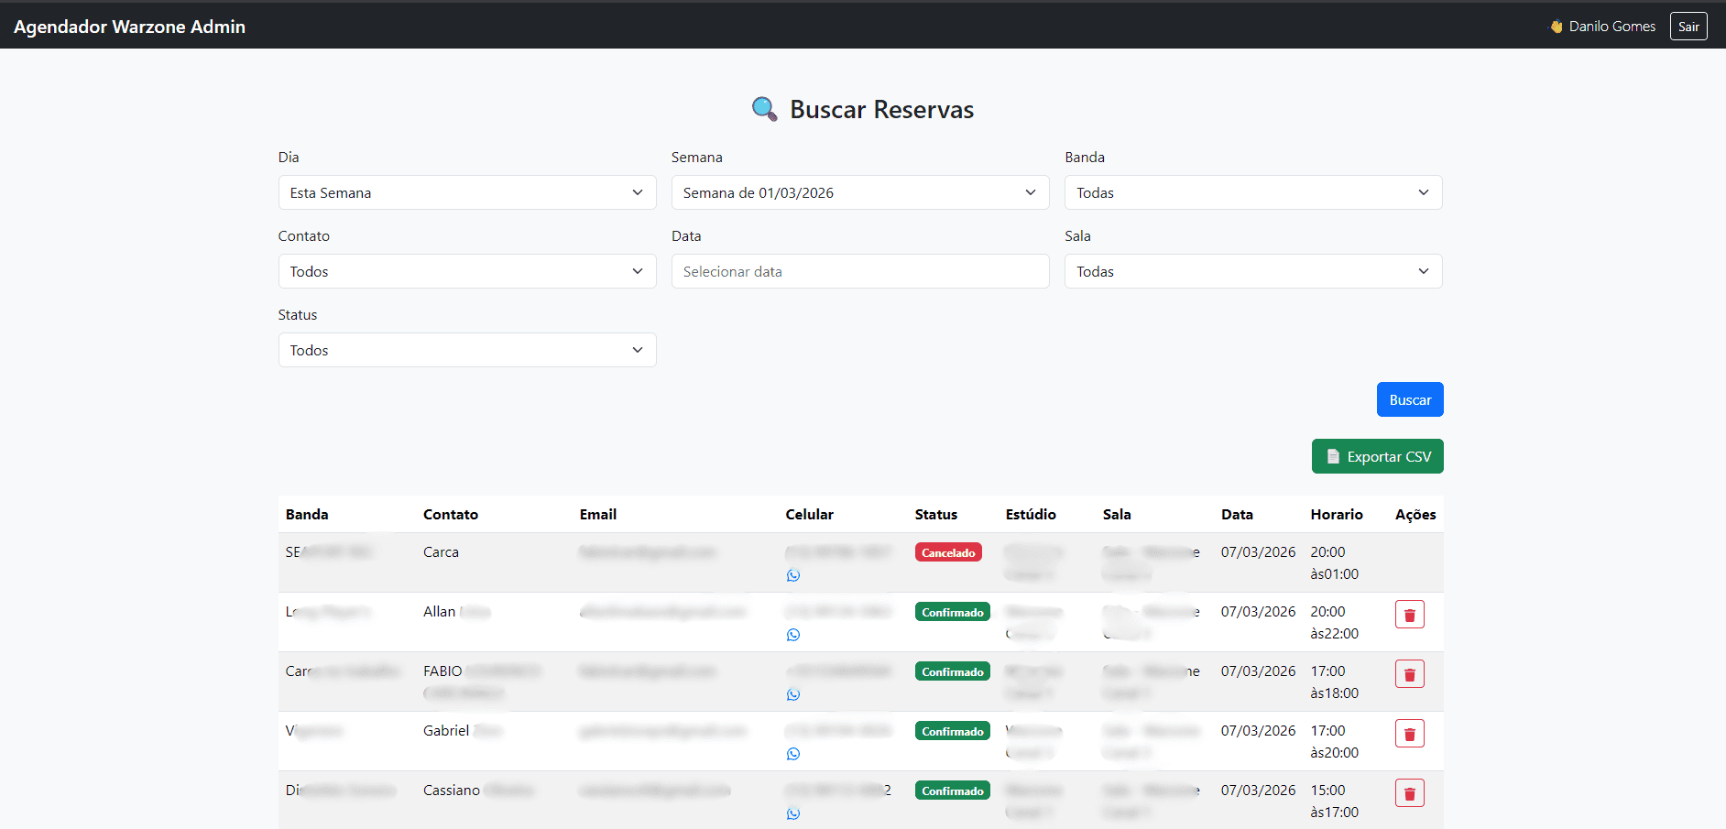Open WhatsApp chat for Cassiano's reservation

(x=793, y=813)
